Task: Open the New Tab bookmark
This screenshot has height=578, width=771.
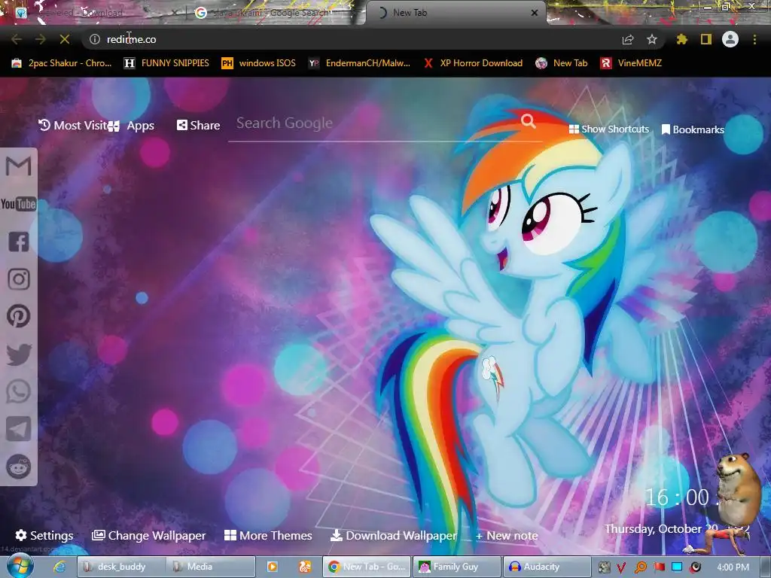Action: [x=562, y=63]
